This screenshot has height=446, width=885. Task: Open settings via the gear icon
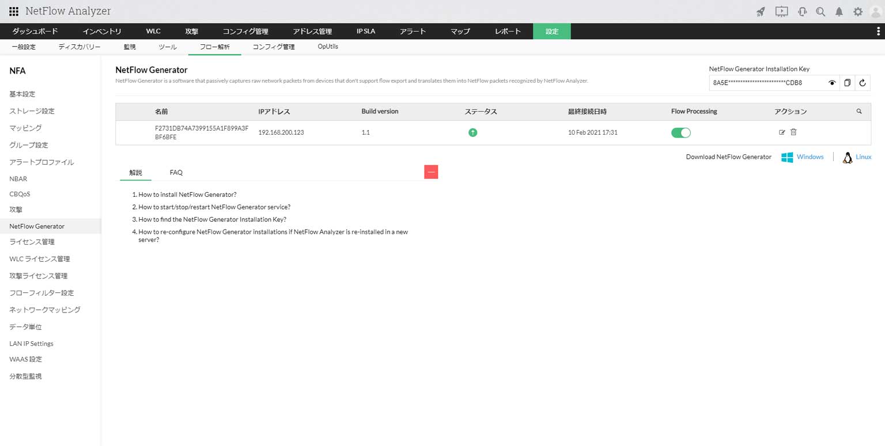tap(858, 11)
